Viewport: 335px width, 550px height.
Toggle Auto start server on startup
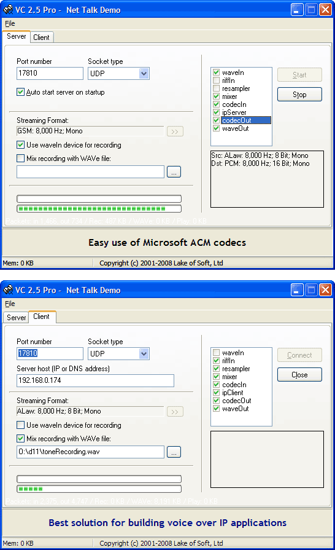[x=21, y=92]
